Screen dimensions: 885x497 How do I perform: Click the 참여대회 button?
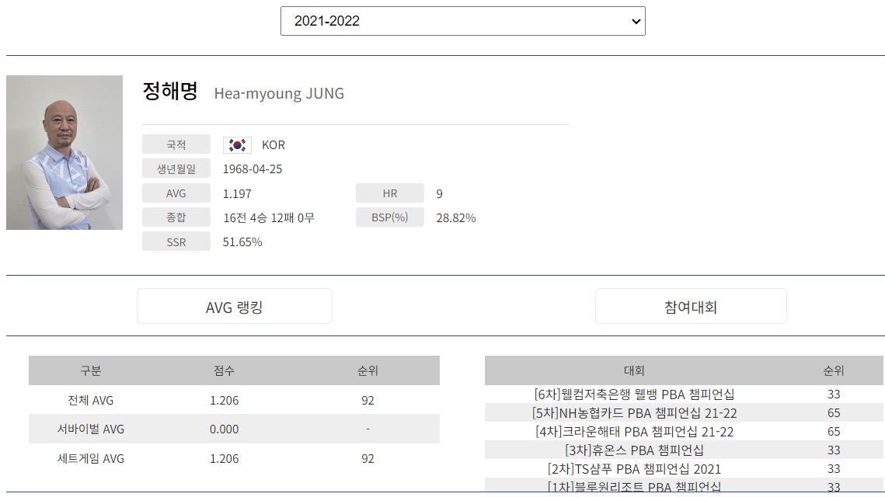point(691,305)
